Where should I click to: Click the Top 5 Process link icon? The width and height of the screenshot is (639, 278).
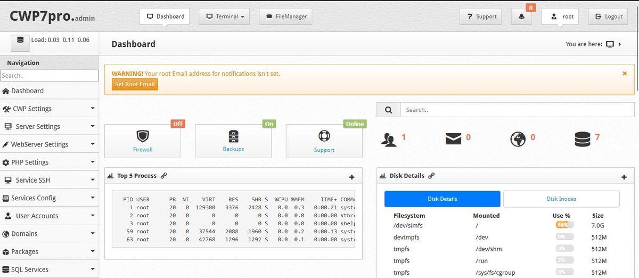164,175
